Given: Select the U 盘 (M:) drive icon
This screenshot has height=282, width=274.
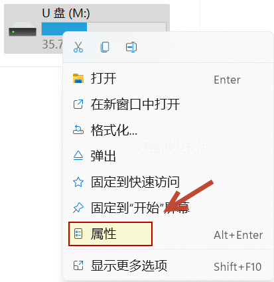Looking at the screenshot, I should (23, 32).
